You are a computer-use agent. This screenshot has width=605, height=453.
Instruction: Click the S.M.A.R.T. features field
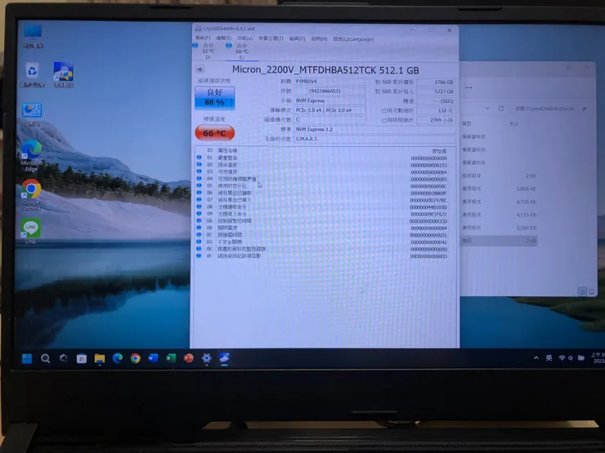pyautogui.click(x=374, y=139)
